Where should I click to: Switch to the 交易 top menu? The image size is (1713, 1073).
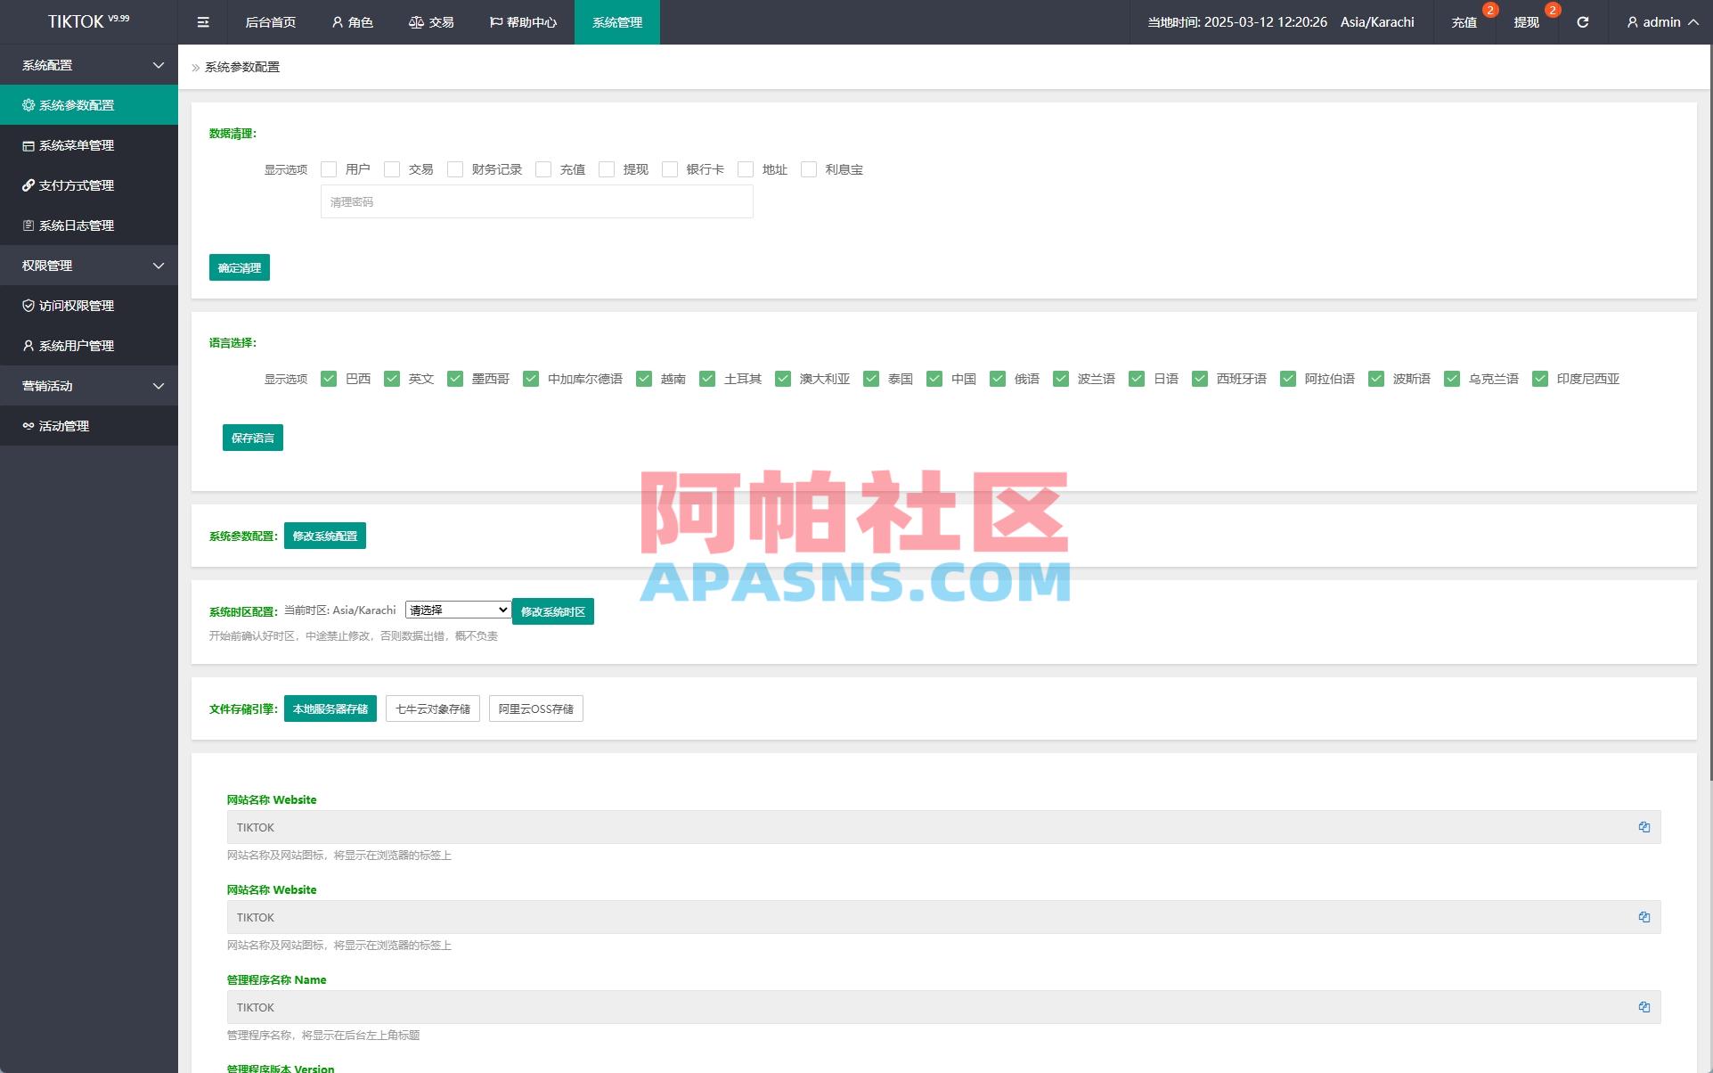coord(430,21)
